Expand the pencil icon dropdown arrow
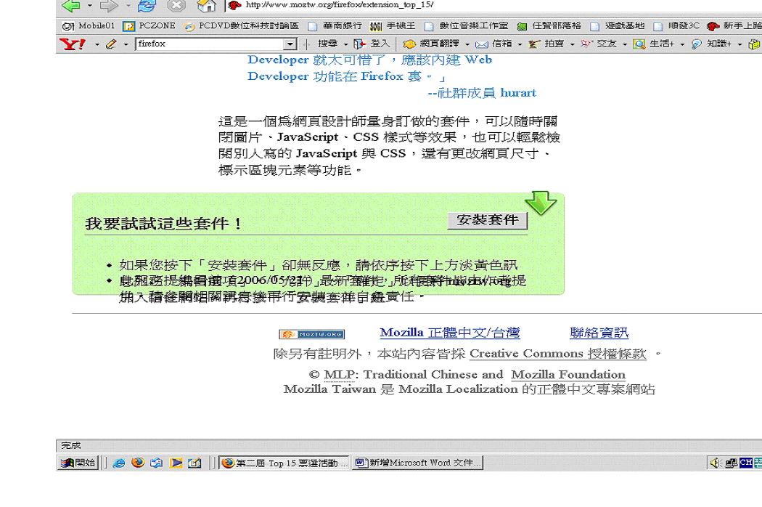762x507 pixels. (126, 44)
